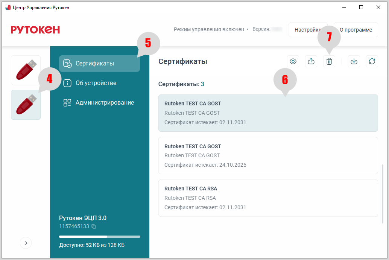Select the Rutoken TEST CA RSA certificate
Image resolution: width=389 pixels, height=260 pixels.
[x=268, y=198]
